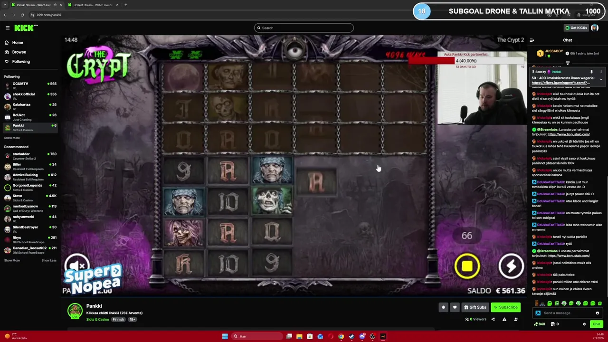Open a new browser tab
Viewport: 608px width, 342px height.
click(x=126, y=5)
